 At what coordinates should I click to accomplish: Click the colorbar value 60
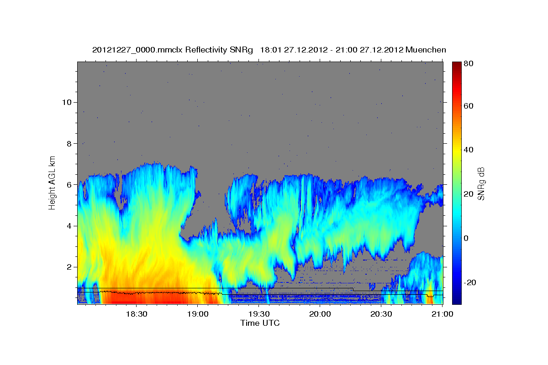tap(469, 106)
